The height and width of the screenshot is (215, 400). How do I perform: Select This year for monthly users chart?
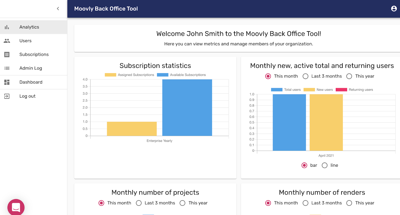[349, 76]
